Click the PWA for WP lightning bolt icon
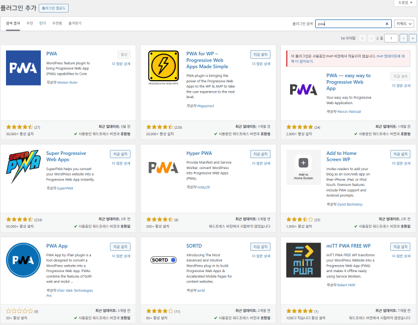Viewport: 418px width, 325px height. pos(163,68)
